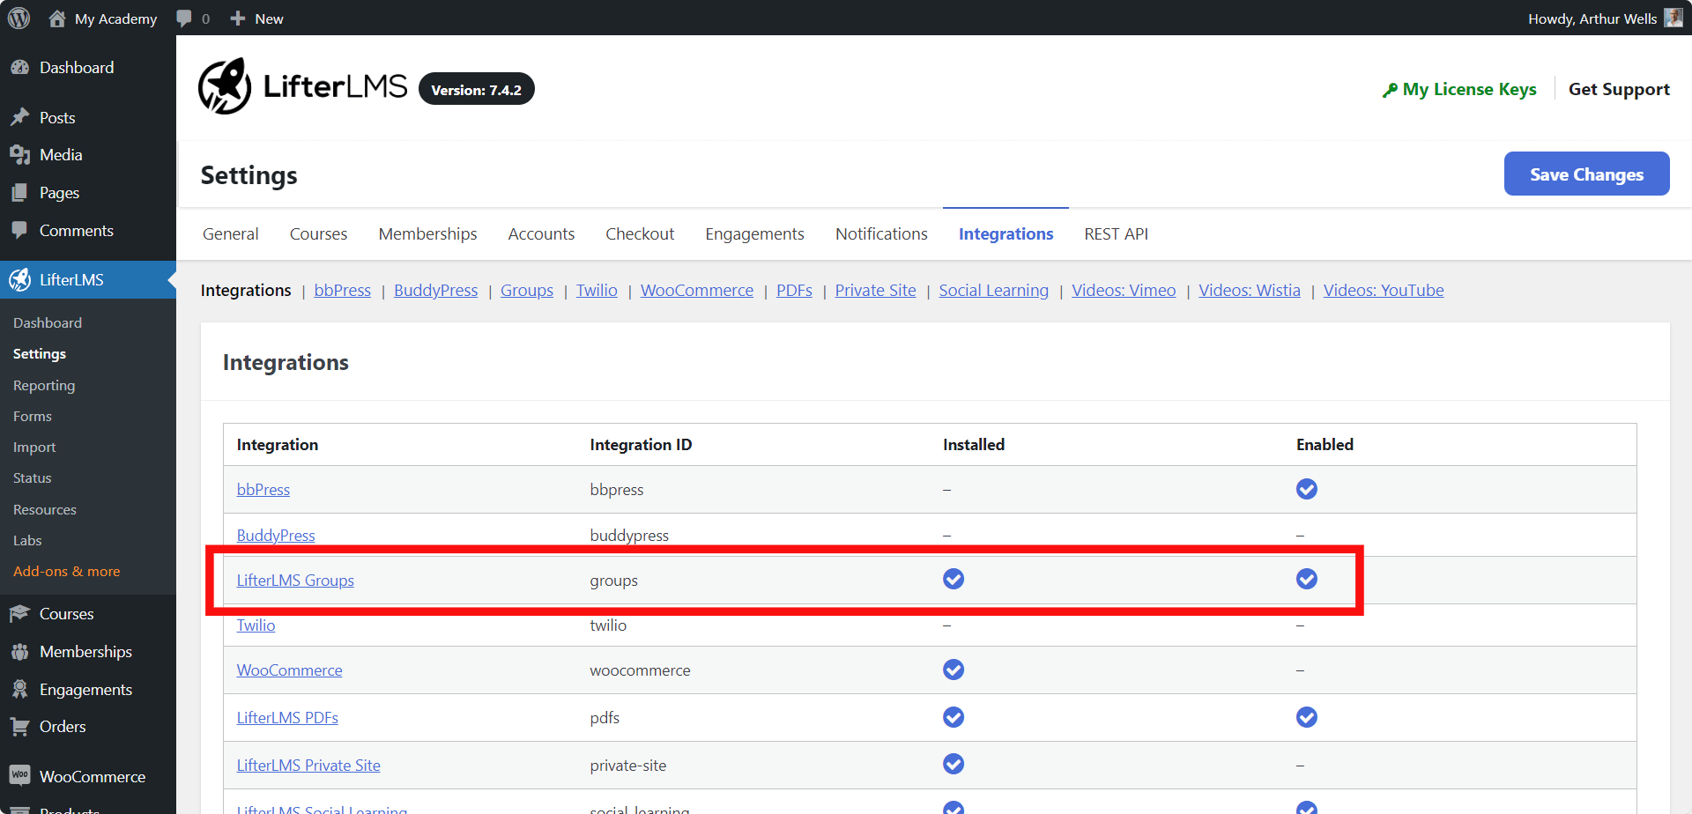Screen dimensions: 1692x814
Task: Open Add-ons & more submenu item
Action: coord(67,572)
